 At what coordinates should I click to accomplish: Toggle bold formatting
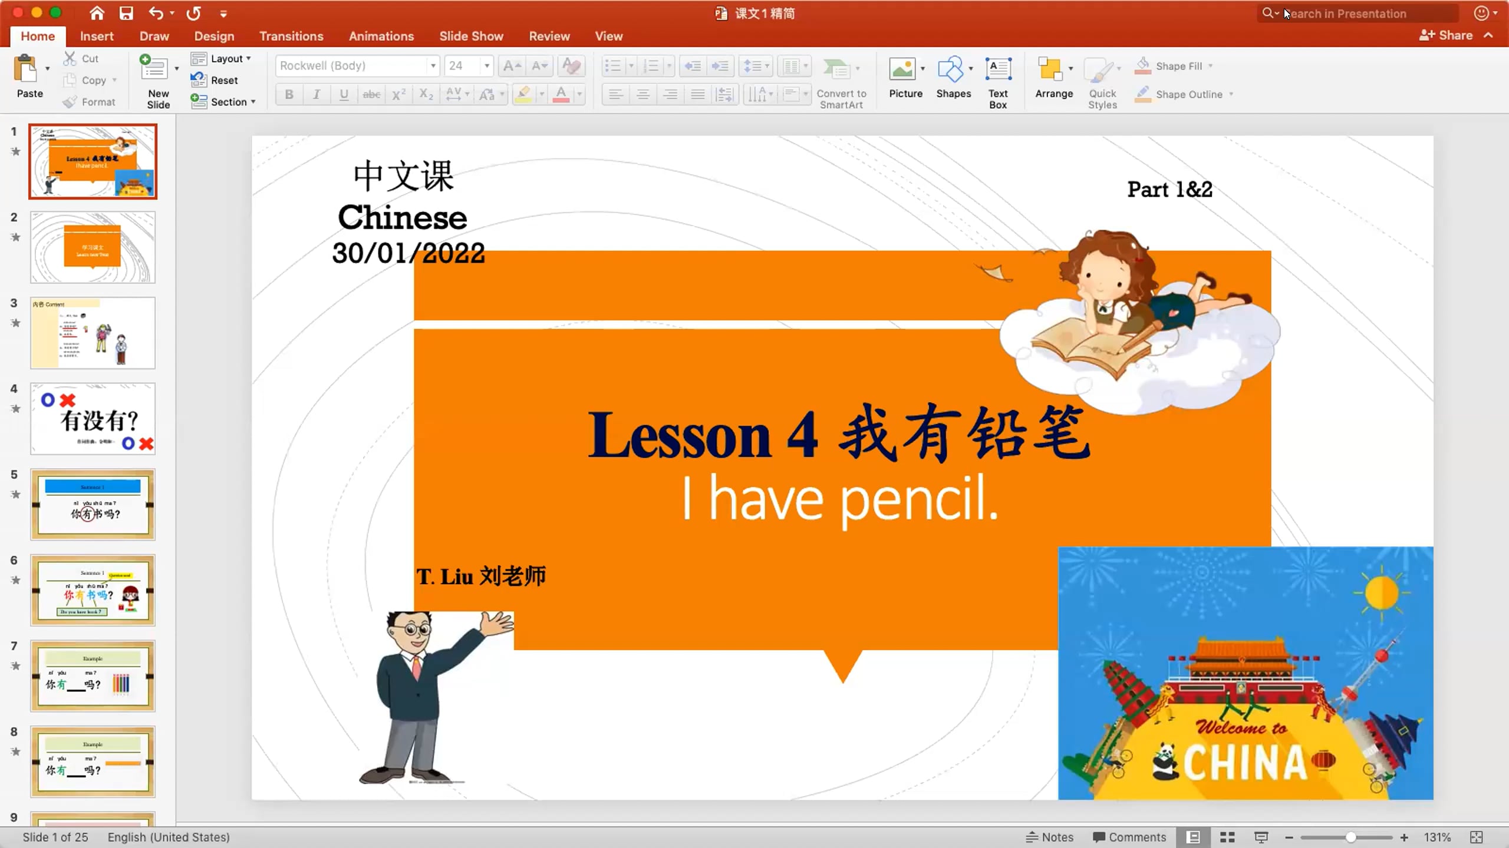(x=289, y=94)
